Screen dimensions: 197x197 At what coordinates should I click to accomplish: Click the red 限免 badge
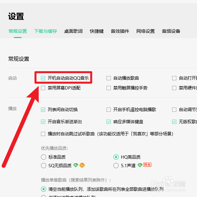[147, 165]
